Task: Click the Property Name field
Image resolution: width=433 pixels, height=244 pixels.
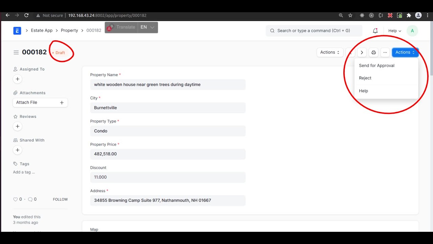Action: (168, 84)
